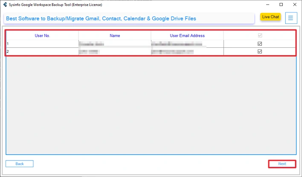Click the Name column header
Viewport: 302px width, 177px height.
(115, 36)
